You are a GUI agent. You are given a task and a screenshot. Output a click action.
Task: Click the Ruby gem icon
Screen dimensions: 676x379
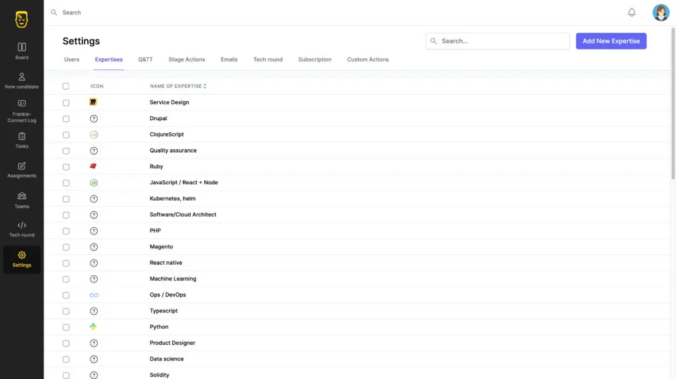pos(93,166)
